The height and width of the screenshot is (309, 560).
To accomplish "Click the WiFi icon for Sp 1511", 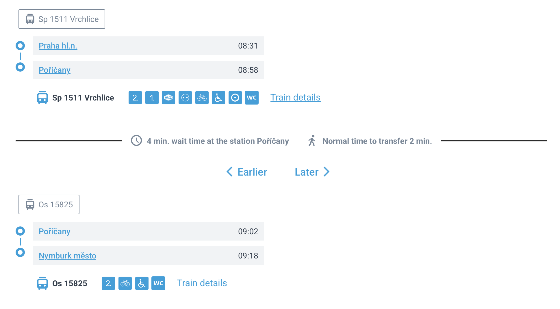I will [168, 98].
